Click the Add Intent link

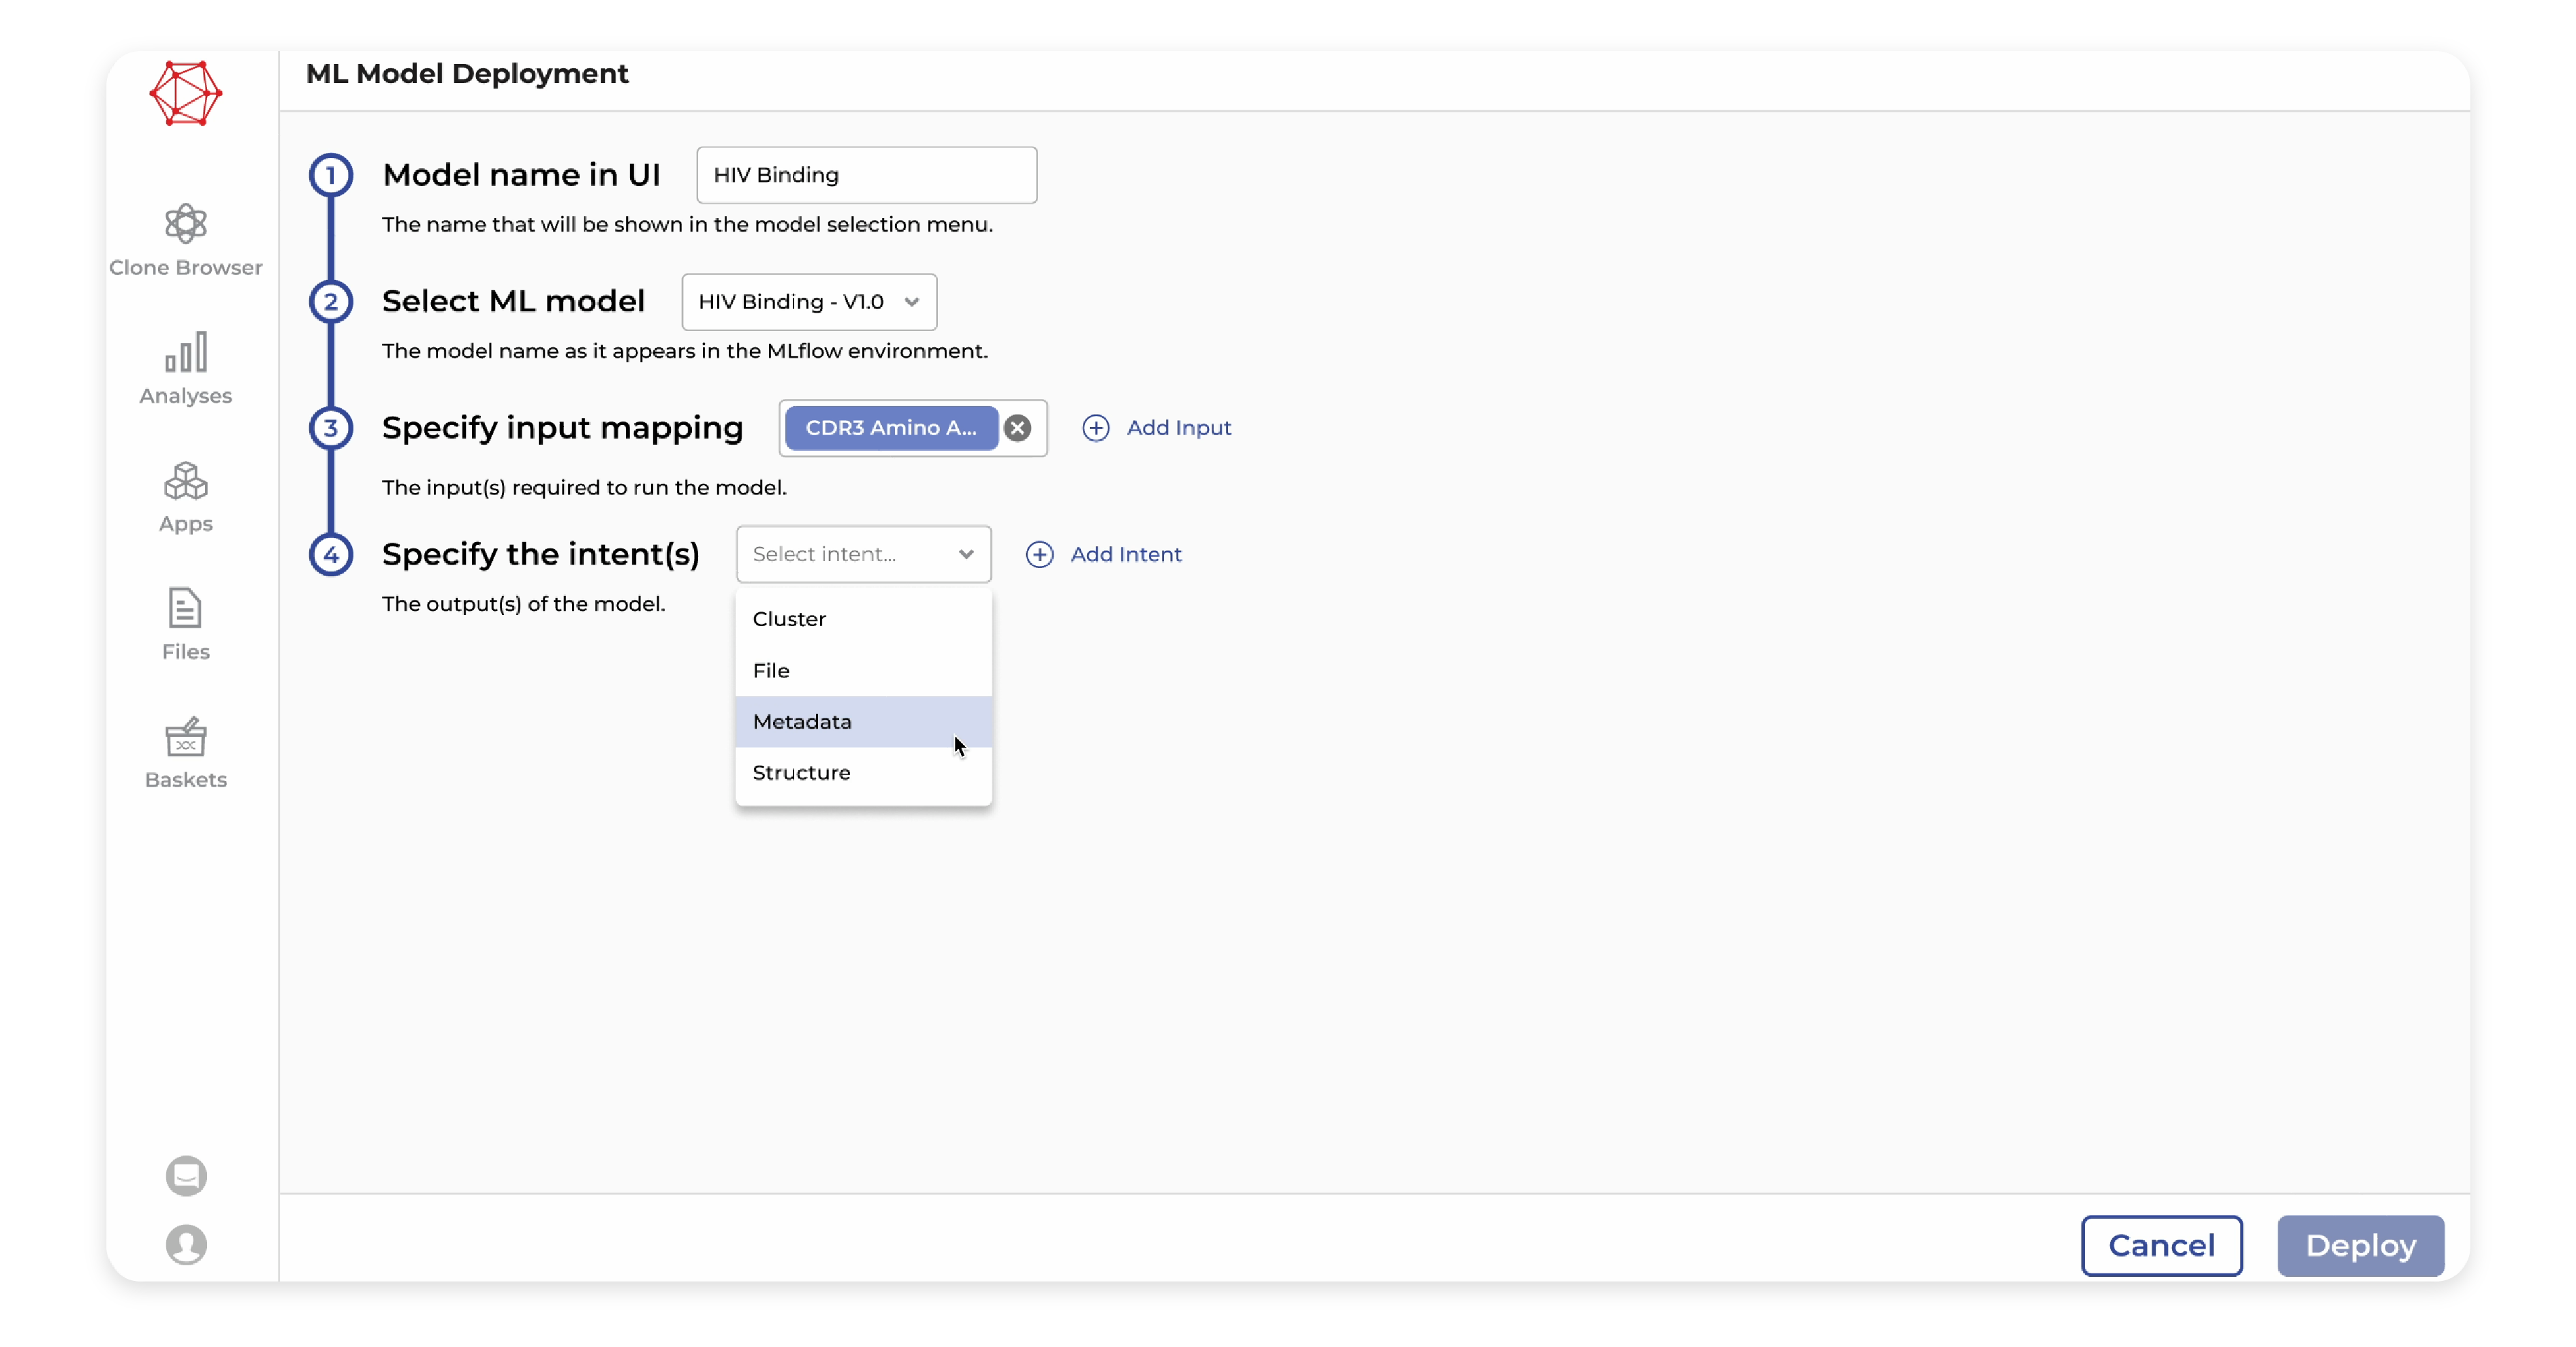[1126, 554]
